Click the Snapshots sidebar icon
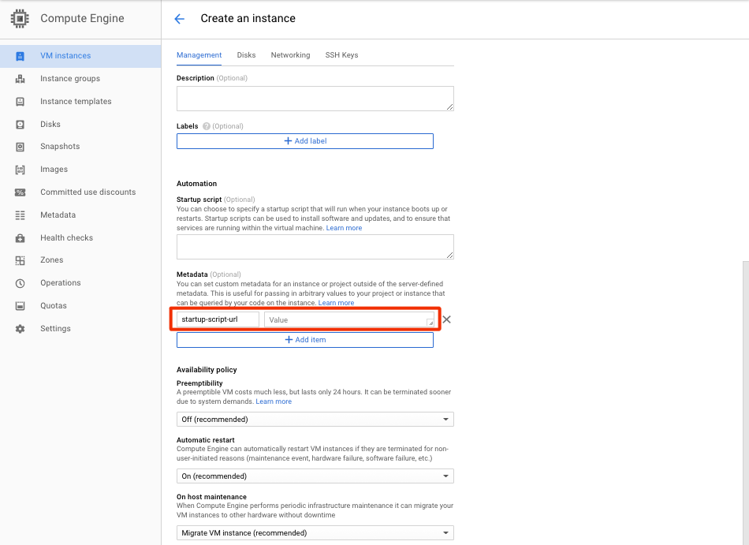The width and height of the screenshot is (749, 545). (x=20, y=147)
